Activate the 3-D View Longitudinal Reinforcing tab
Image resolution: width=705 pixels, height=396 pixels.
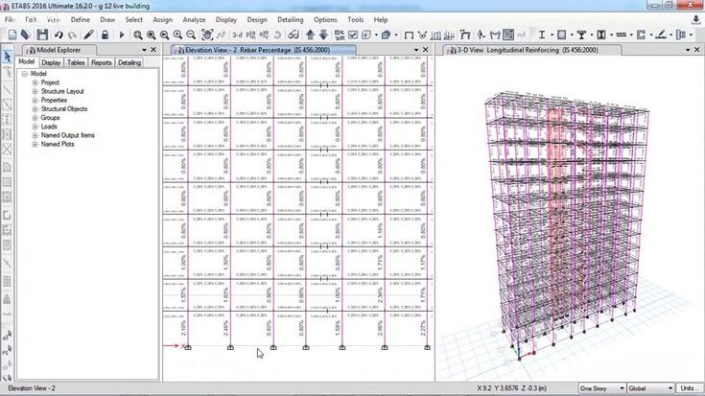pos(532,50)
